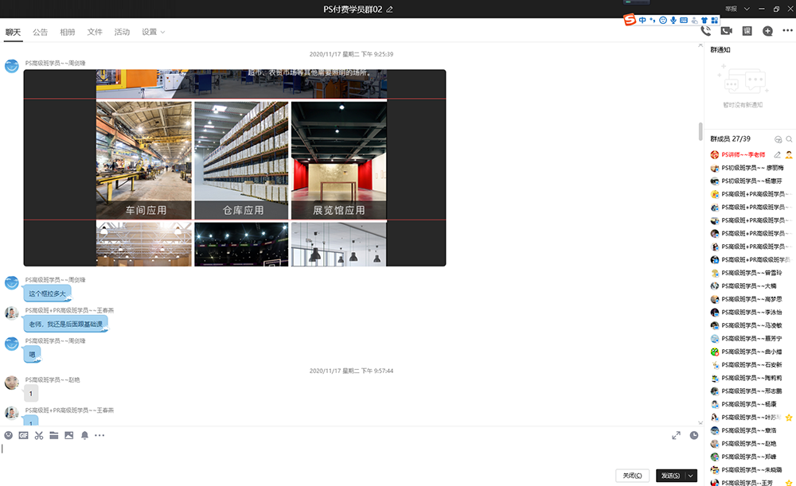Click the folder icon to send file
The height and width of the screenshot is (486, 796).
pos(54,435)
